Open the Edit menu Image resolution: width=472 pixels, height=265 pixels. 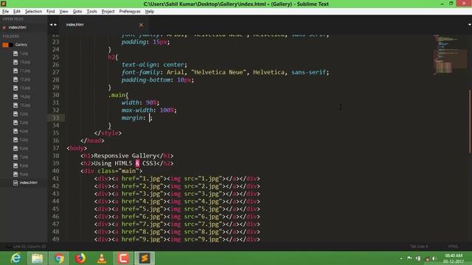[17, 12]
